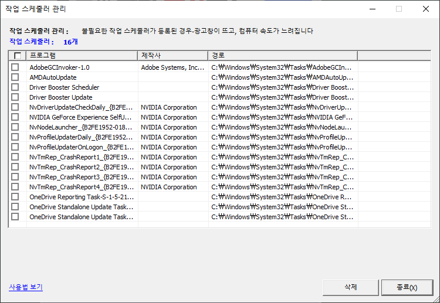Select the AMDAutoUpdate program name
The image size is (440, 303).
tap(53, 77)
